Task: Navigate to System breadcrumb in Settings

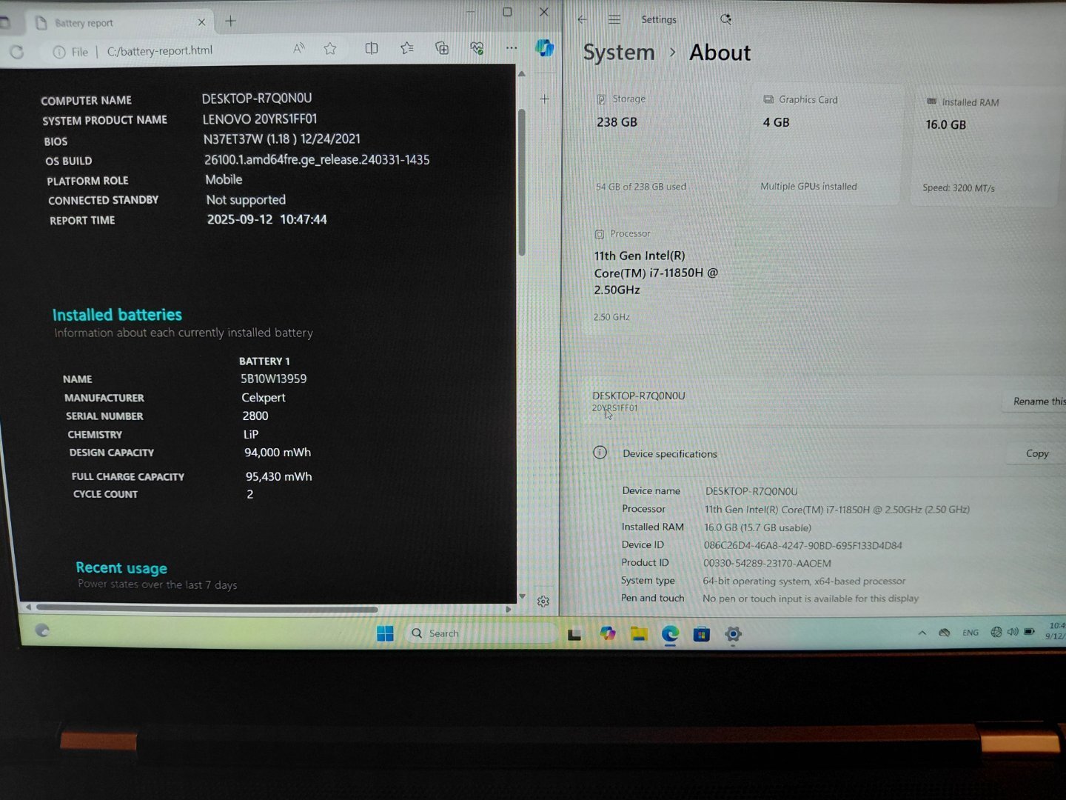Action: 619,53
